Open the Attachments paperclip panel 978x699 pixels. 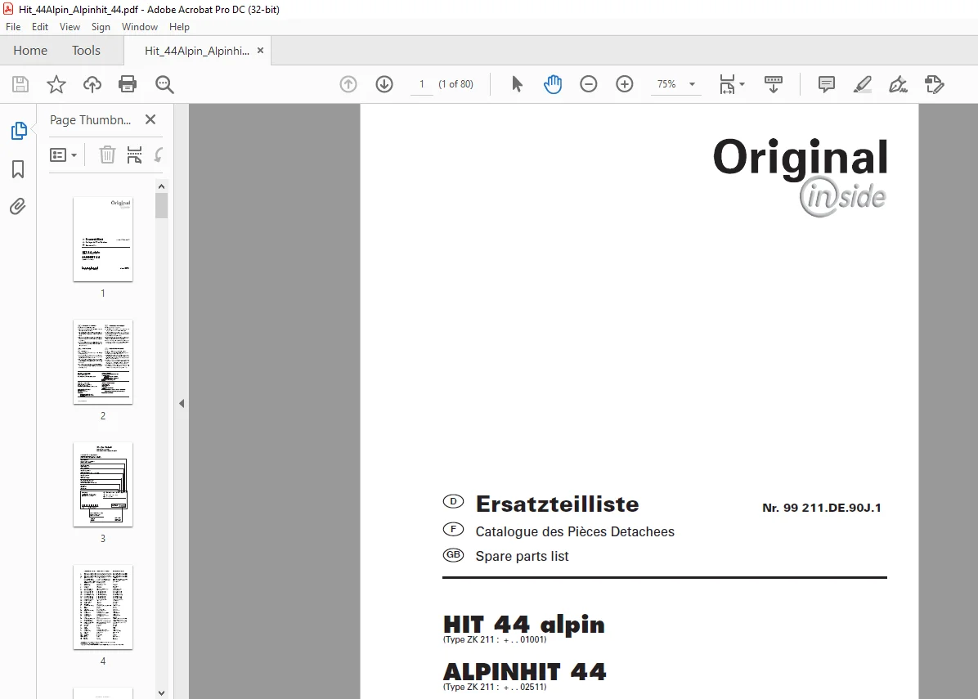click(x=18, y=206)
